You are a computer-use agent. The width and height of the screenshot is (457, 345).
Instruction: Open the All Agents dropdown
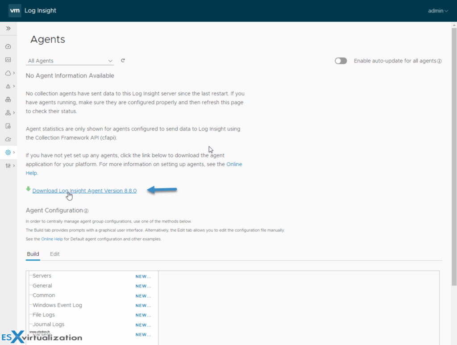(x=69, y=61)
